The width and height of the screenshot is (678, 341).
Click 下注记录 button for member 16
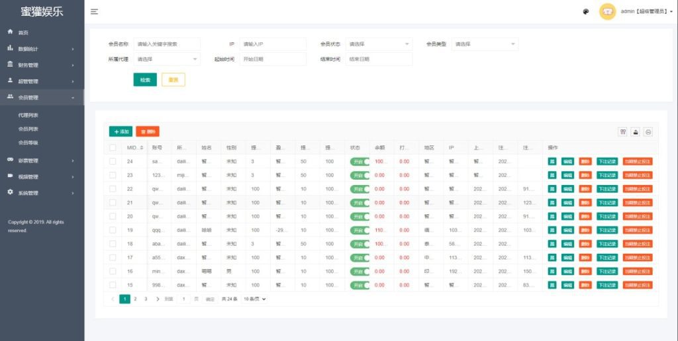click(606, 271)
